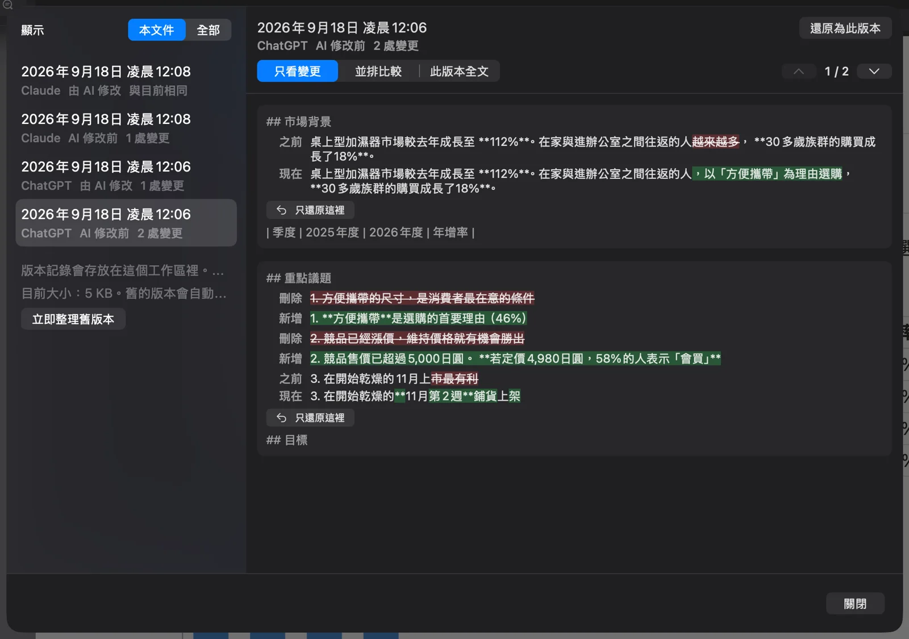The image size is (909, 639).
Task: Click undo arrow icon under 市場背景 section
Action: pyautogui.click(x=281, y=210)
